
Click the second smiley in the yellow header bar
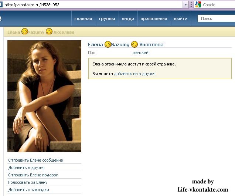[49, 31]
